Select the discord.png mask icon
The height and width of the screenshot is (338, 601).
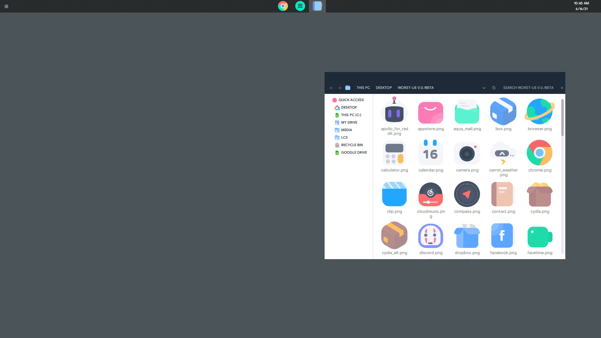[x=431, y=236]
